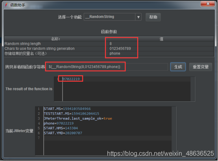Open the function selection dropdown arrow
This screenshot has height=161, width=218.
(x=138, y=17)
